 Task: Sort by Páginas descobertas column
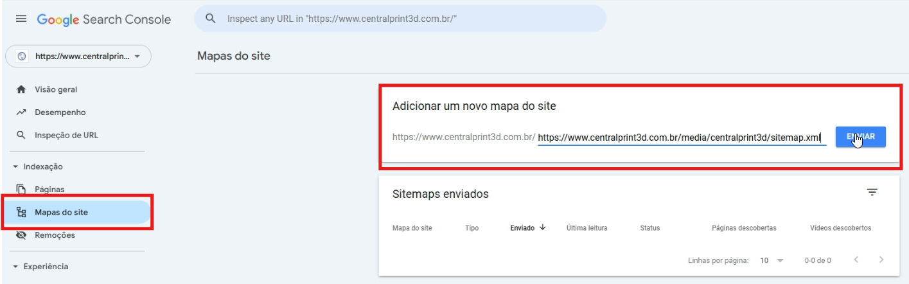[744, 228]
